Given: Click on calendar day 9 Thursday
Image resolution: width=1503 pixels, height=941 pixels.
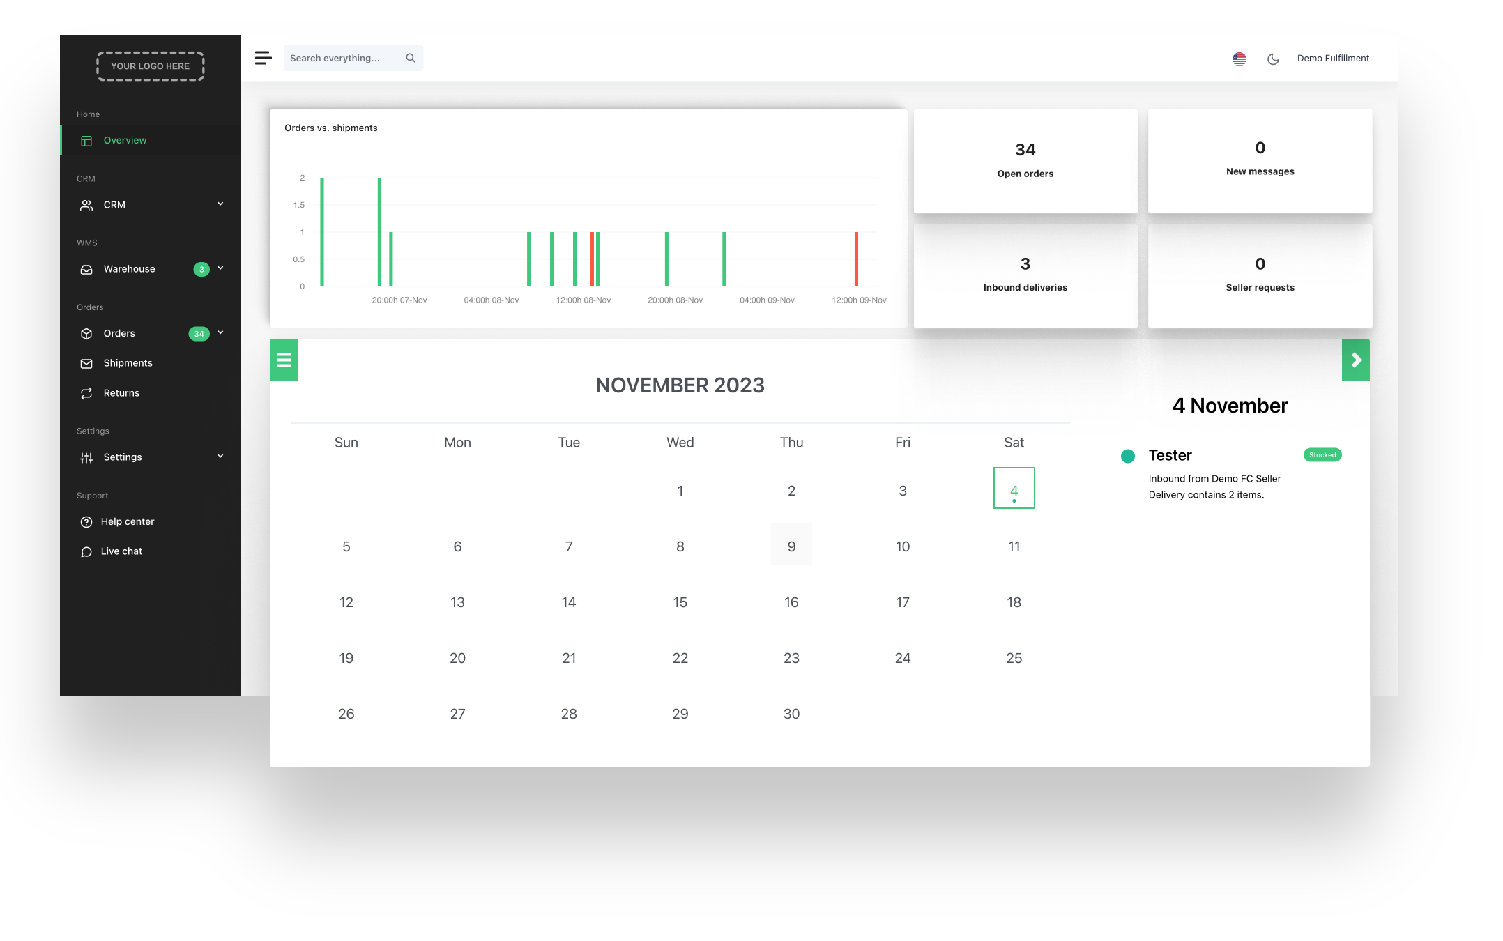Looking at the screenshot, I should pyautogui.click(x=792, y=546).
